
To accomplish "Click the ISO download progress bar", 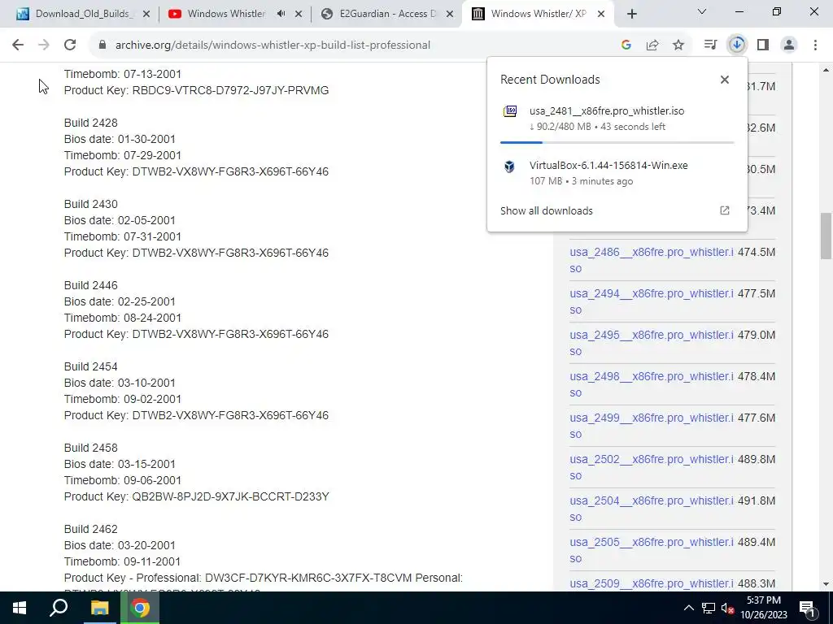I will coord(617,142).
